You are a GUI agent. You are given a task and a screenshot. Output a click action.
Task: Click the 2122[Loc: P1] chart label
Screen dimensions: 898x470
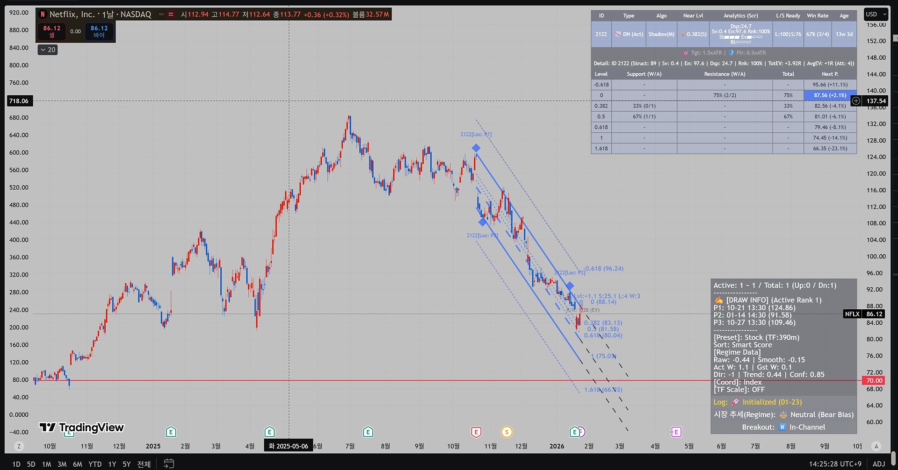click(x=476, y=134)
